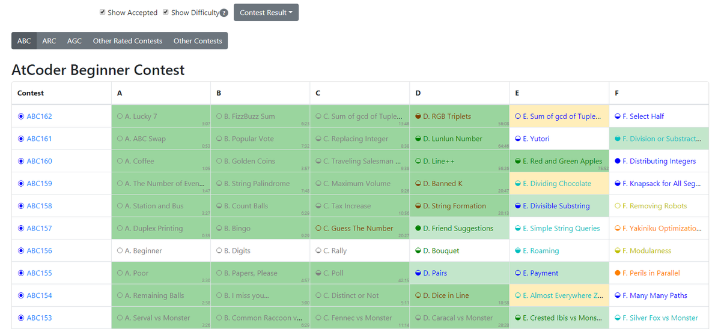The height and width of the screenshot is (329, 721).
Task: Click the difficulty circle of D. RGB Triplets
Action: [x=418, y=116]
